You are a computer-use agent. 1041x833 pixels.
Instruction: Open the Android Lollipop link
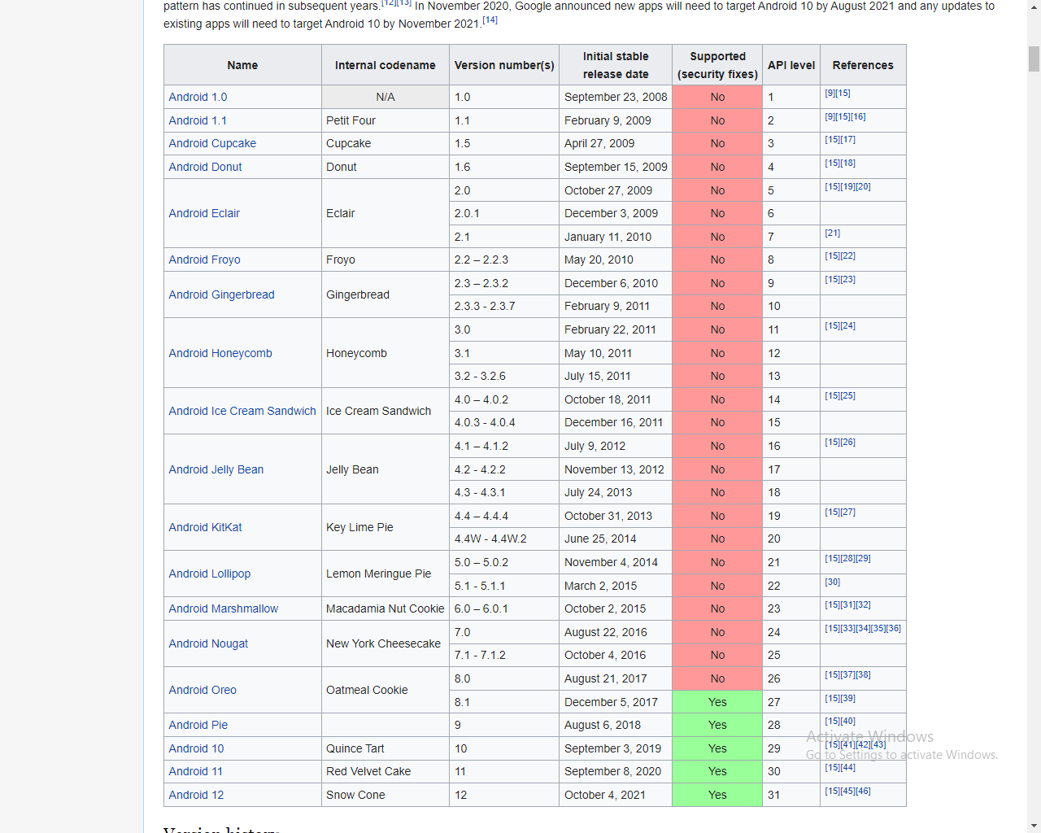pyautogui.click(x=210, y=574)
